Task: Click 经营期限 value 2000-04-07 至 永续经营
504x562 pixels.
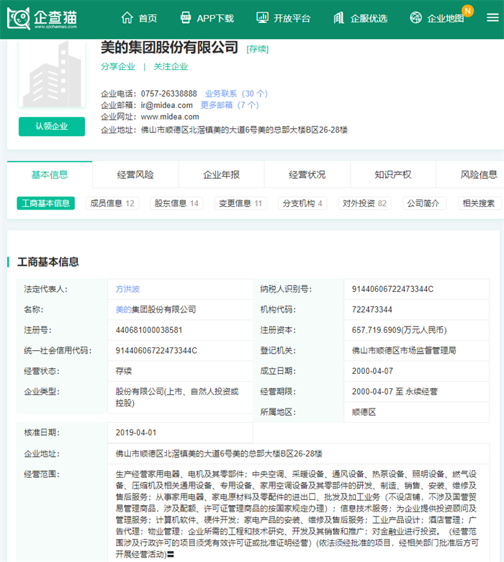Action: point(395,391)
